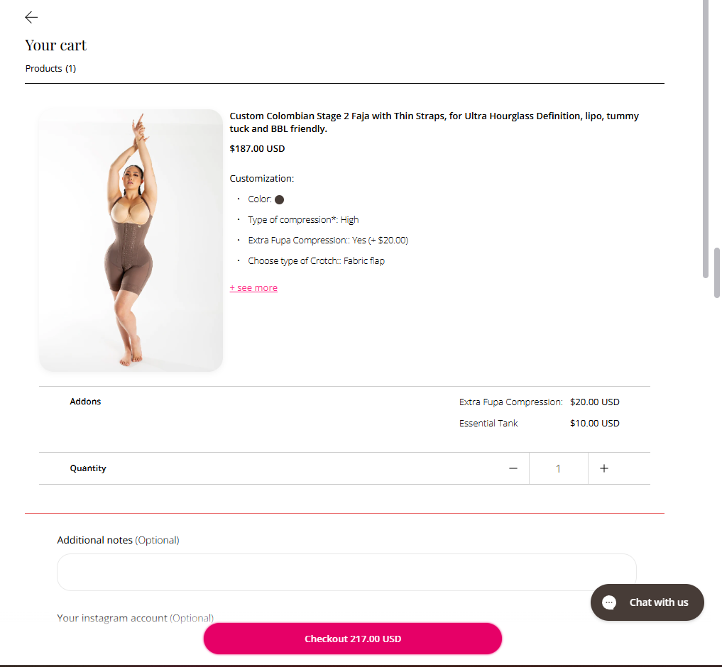This screenshot has width=722, height=667.
Task: Click the Your cart heading
Action: (x=55, y=45)
